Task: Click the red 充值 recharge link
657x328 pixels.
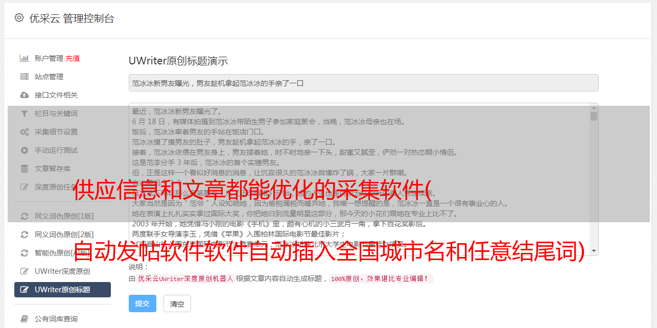Action: (x=73, y=58)
